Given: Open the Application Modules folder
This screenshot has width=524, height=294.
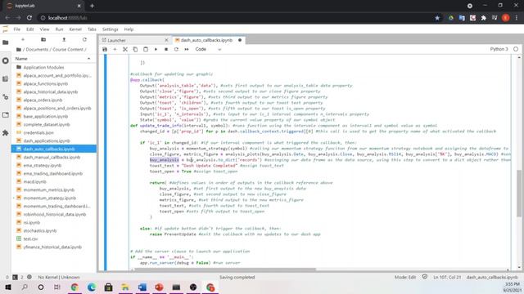Looking at the screenshot, I should (x=43, y=67).
